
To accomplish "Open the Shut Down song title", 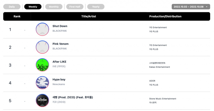I will (x=60, y=26).
